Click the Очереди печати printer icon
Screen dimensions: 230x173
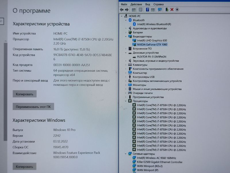pos(130,93)
